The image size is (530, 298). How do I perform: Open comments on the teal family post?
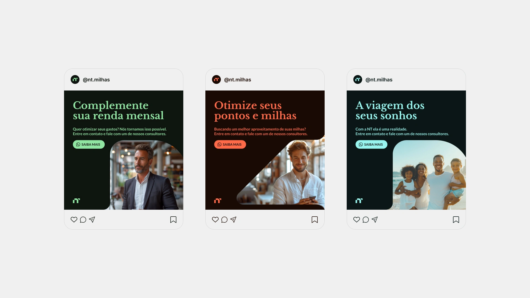point(365,220)
